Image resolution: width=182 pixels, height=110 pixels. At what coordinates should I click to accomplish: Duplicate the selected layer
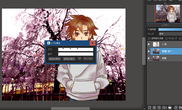pos(176,107)
